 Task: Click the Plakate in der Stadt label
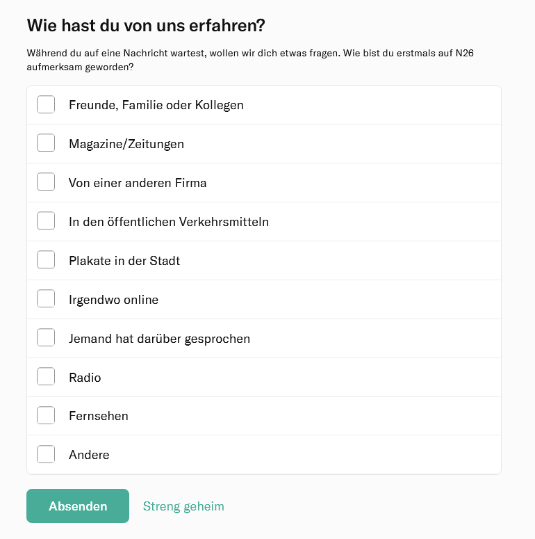click(124, 262)
